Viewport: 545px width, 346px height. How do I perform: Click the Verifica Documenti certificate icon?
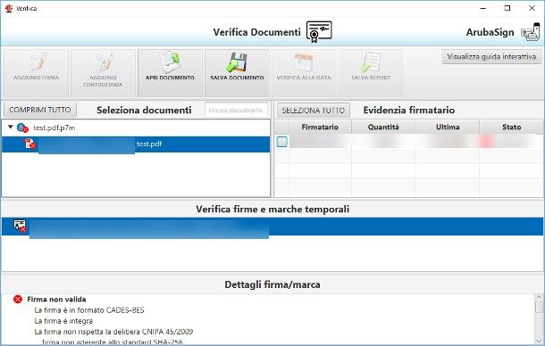tap(319, 31)
